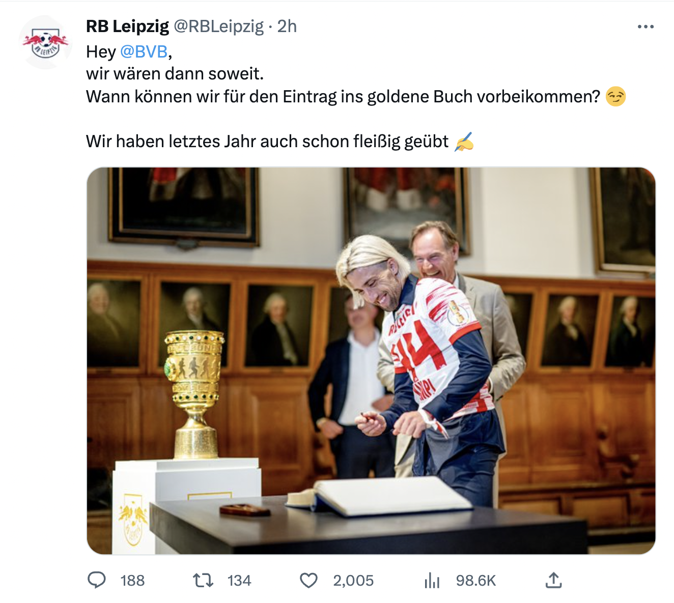Screen dimensions: 674x603
Task: Open the RB Leipzig profile avatar
Action: pyautogui.click(x=45, y=43)
